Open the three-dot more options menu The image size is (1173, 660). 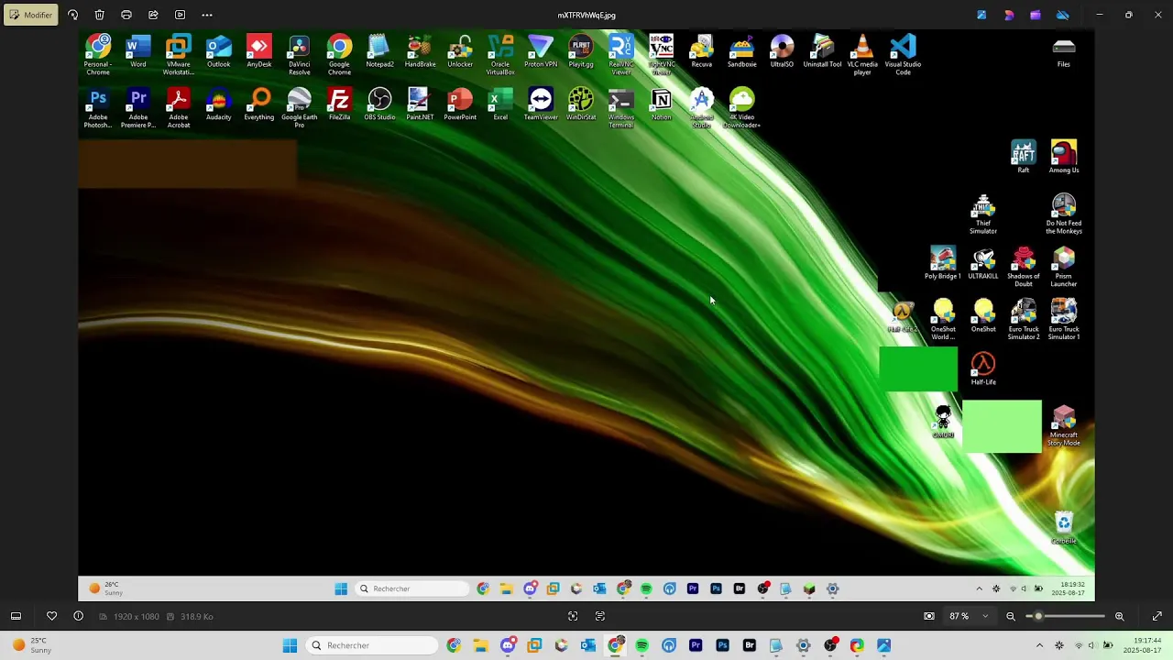(x=207, y=15)
